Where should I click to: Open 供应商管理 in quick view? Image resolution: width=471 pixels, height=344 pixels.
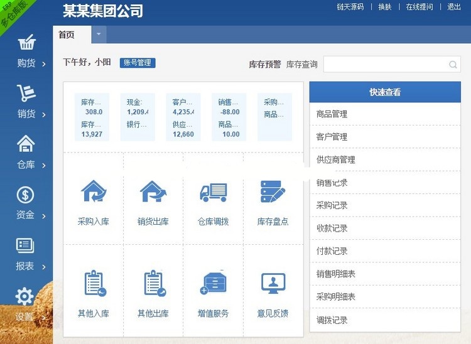[x=385, y=159]
